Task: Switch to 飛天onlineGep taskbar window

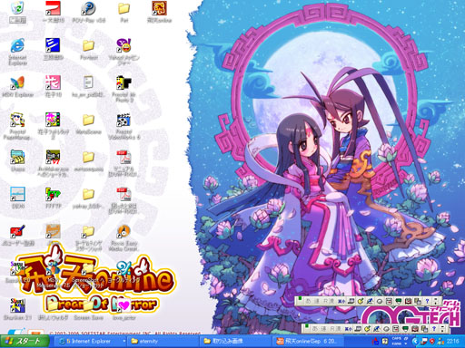Action: point(307,342)
